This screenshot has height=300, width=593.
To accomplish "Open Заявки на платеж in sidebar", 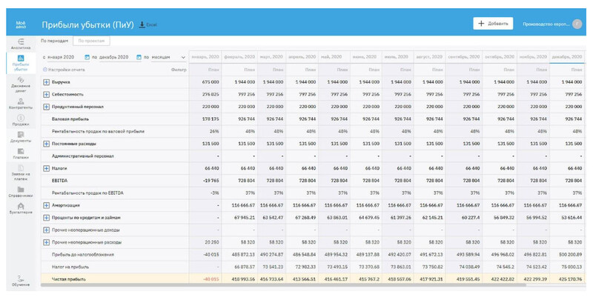I will pyautogui.click(x=21, y=173).
